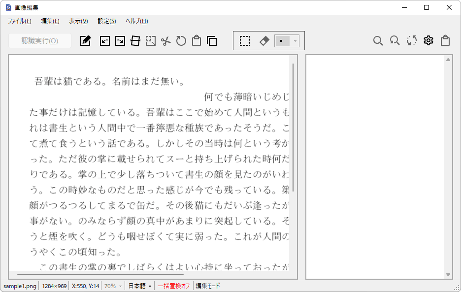The width and height of the screenshot is (461, 292).
Task: Click the replace cycle arrows icon
Action: 412,40
